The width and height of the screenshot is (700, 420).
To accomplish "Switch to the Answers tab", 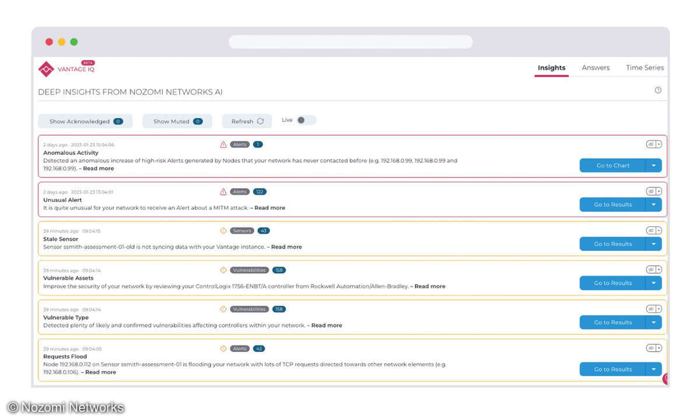I will click(596, 68).
